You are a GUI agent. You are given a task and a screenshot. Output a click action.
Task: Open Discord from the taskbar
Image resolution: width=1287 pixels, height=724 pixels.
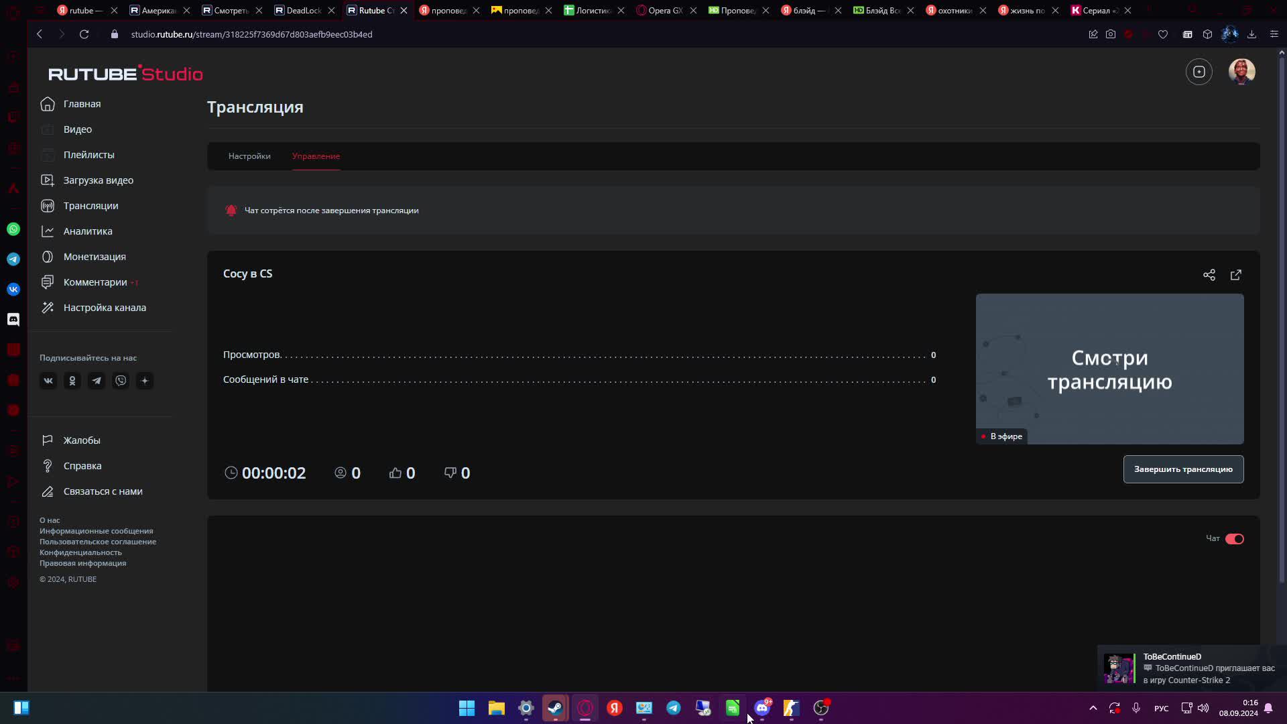coord(762,708)
